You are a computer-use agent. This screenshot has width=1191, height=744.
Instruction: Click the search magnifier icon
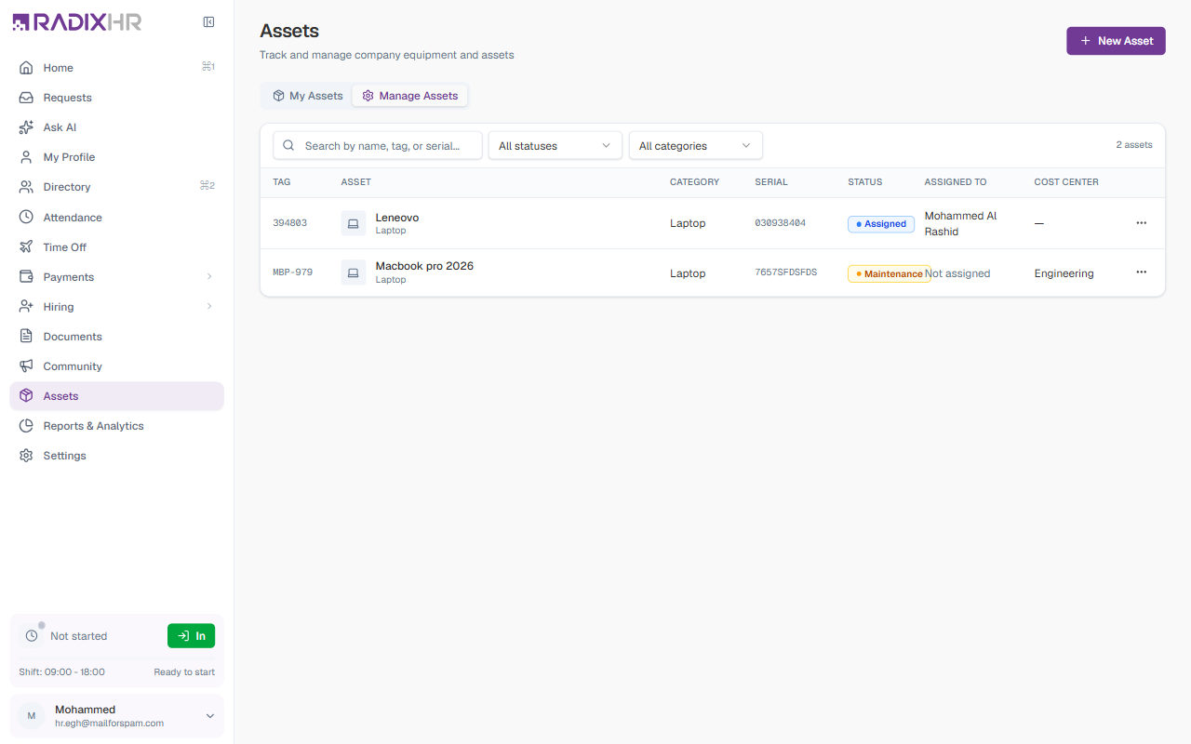coord(288,145)
